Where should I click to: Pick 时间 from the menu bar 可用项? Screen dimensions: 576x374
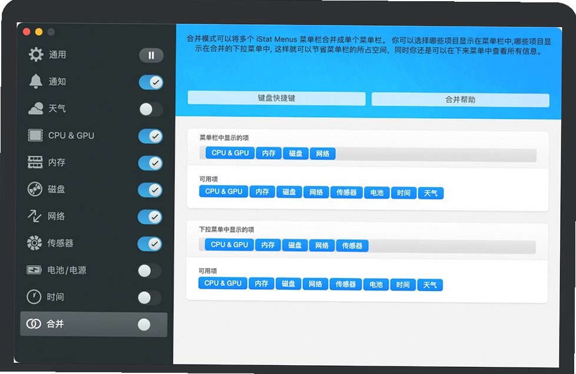[403, 193]
